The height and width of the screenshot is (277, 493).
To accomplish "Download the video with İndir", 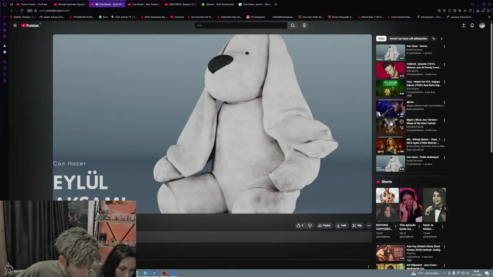I will point(342,225).
